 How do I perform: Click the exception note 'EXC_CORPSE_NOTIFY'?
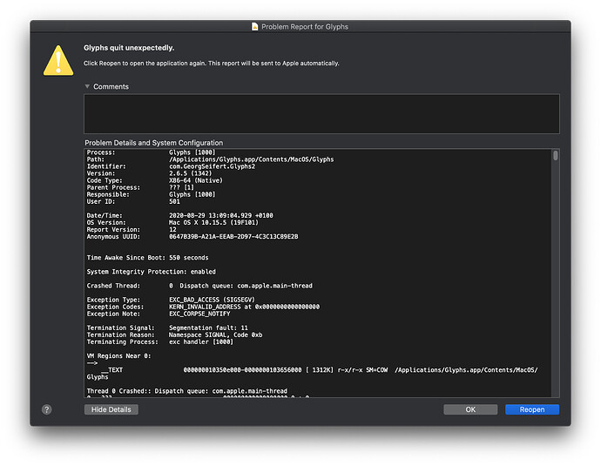(199, 314)
